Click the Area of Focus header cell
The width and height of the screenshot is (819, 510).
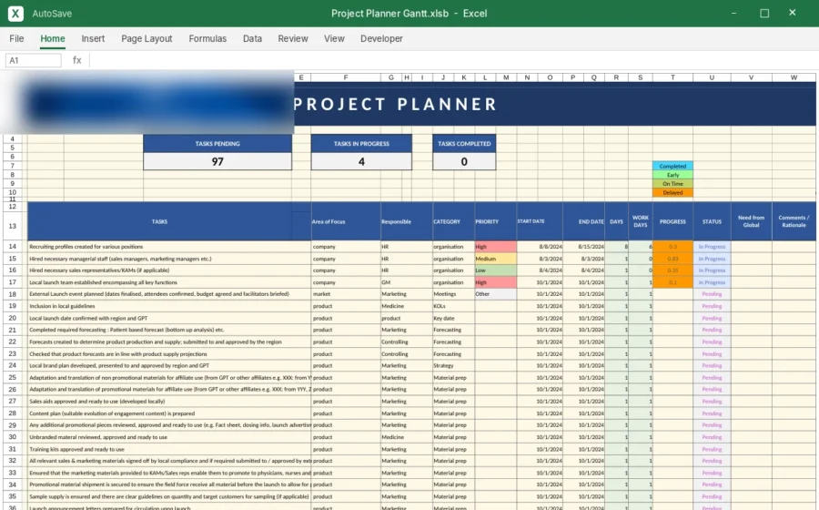point(346,221)
